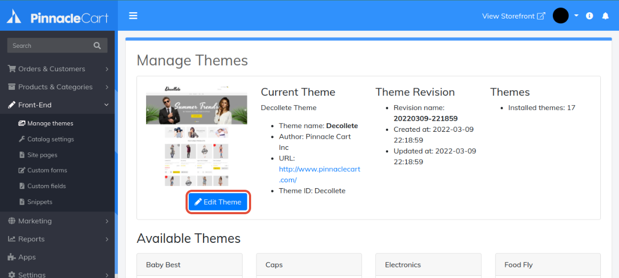Screen dimensions: 619x278
Task: Select the Front-End menu
Action: (x=57, y=105)
